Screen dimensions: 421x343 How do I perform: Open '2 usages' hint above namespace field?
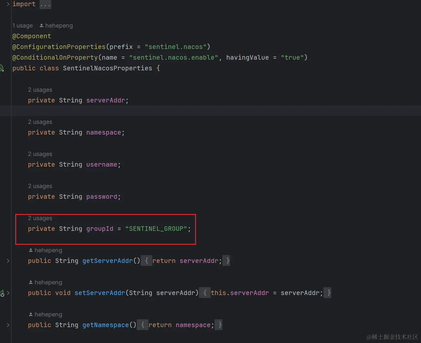click(x=40, y=122)
